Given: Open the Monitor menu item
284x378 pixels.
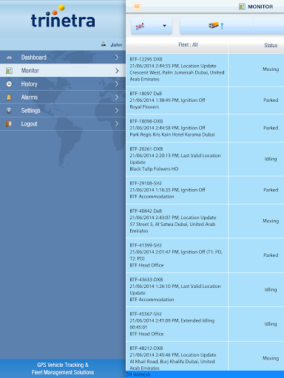Looking at the screenshot, I should (63, 71).
